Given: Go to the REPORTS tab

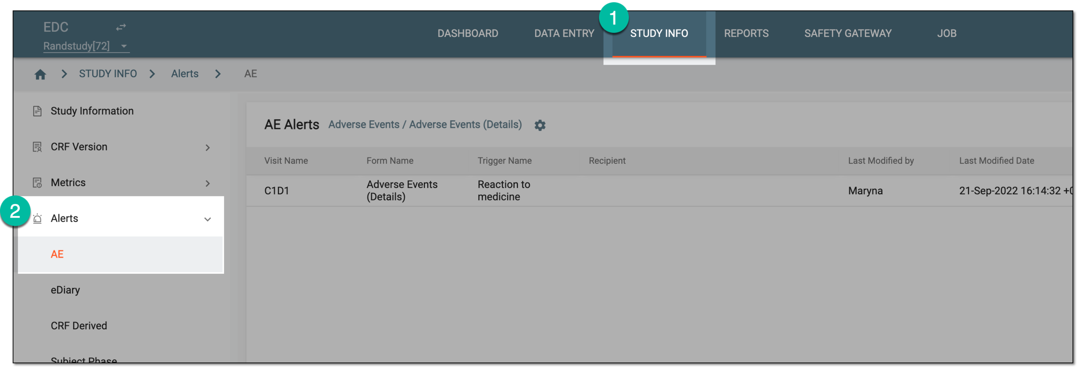Looking at the screenshot, I should pos(746,34).
